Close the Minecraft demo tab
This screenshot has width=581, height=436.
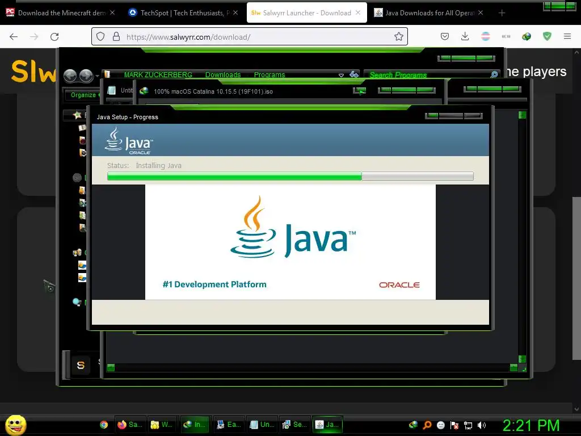pos(112,13)
